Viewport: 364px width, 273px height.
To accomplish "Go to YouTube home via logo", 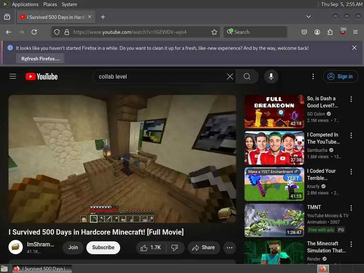I will tap(42, 77).
